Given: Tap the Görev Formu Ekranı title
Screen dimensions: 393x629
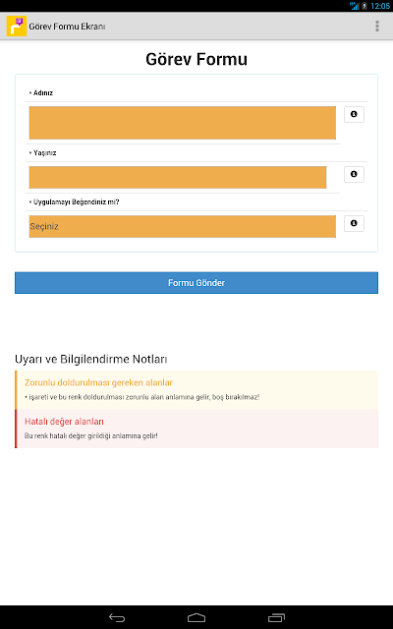Looking at the screenshot, I should point(67,27).
